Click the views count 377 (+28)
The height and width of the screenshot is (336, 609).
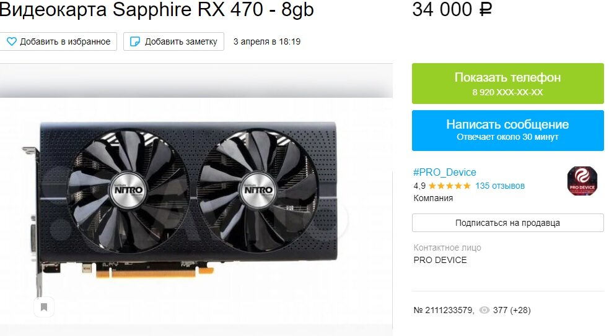tap(512, 310)
